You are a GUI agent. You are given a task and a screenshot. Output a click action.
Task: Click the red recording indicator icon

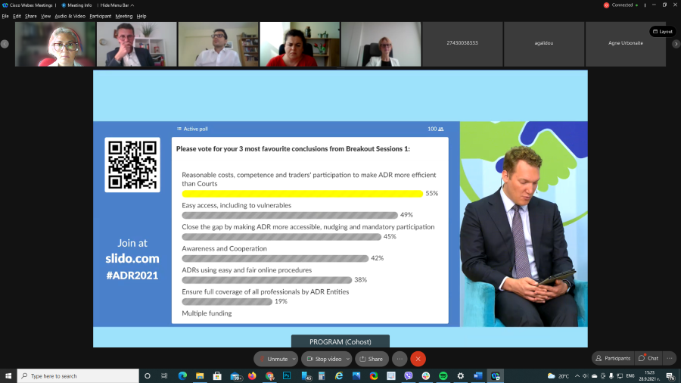(x=606, y=5)
